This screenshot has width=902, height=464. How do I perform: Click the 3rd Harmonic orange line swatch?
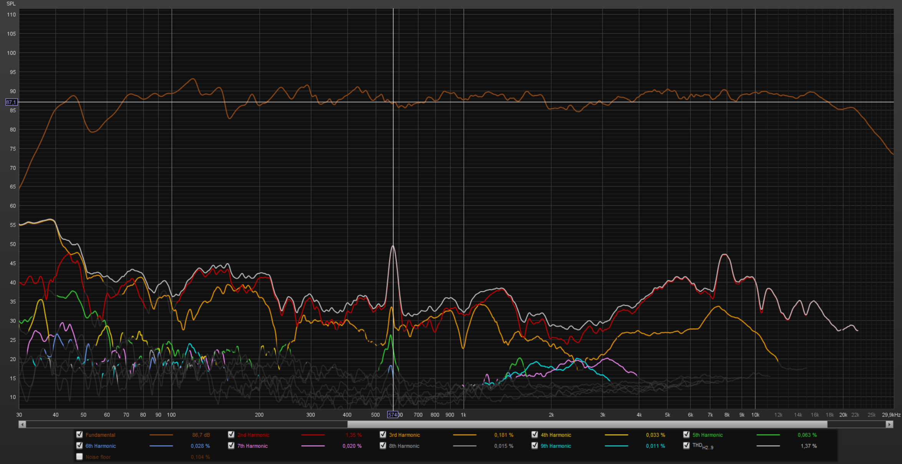coord(465,435)
